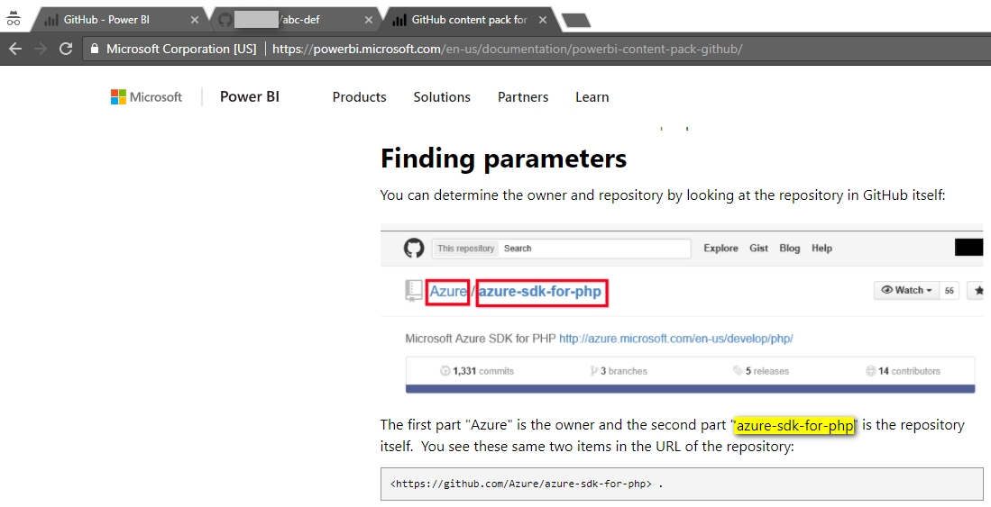
Task: Open the Solutions menu
Action: 442,97
